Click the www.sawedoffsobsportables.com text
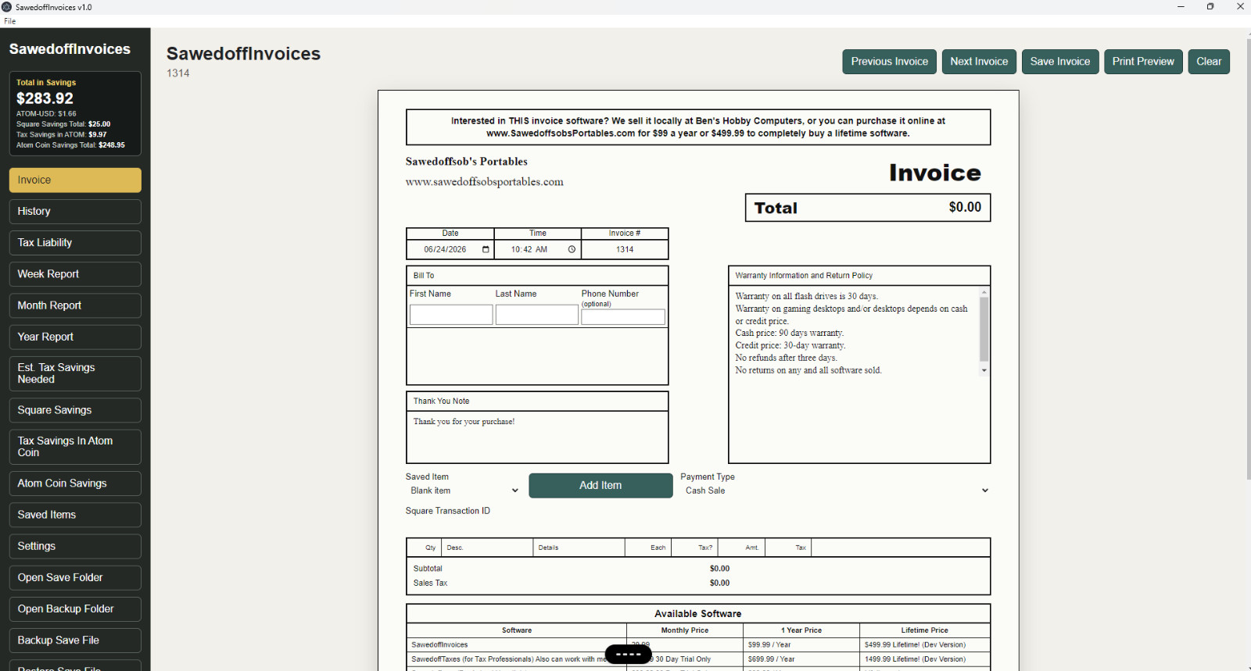This screenshot has height=671, width=1251. click(x=485, y=182)
